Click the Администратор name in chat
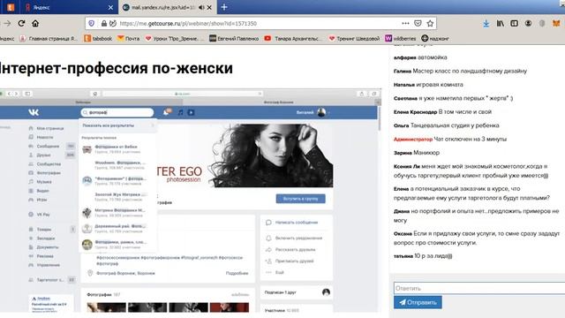Viewport: 565px width, 318px height. 413,140
